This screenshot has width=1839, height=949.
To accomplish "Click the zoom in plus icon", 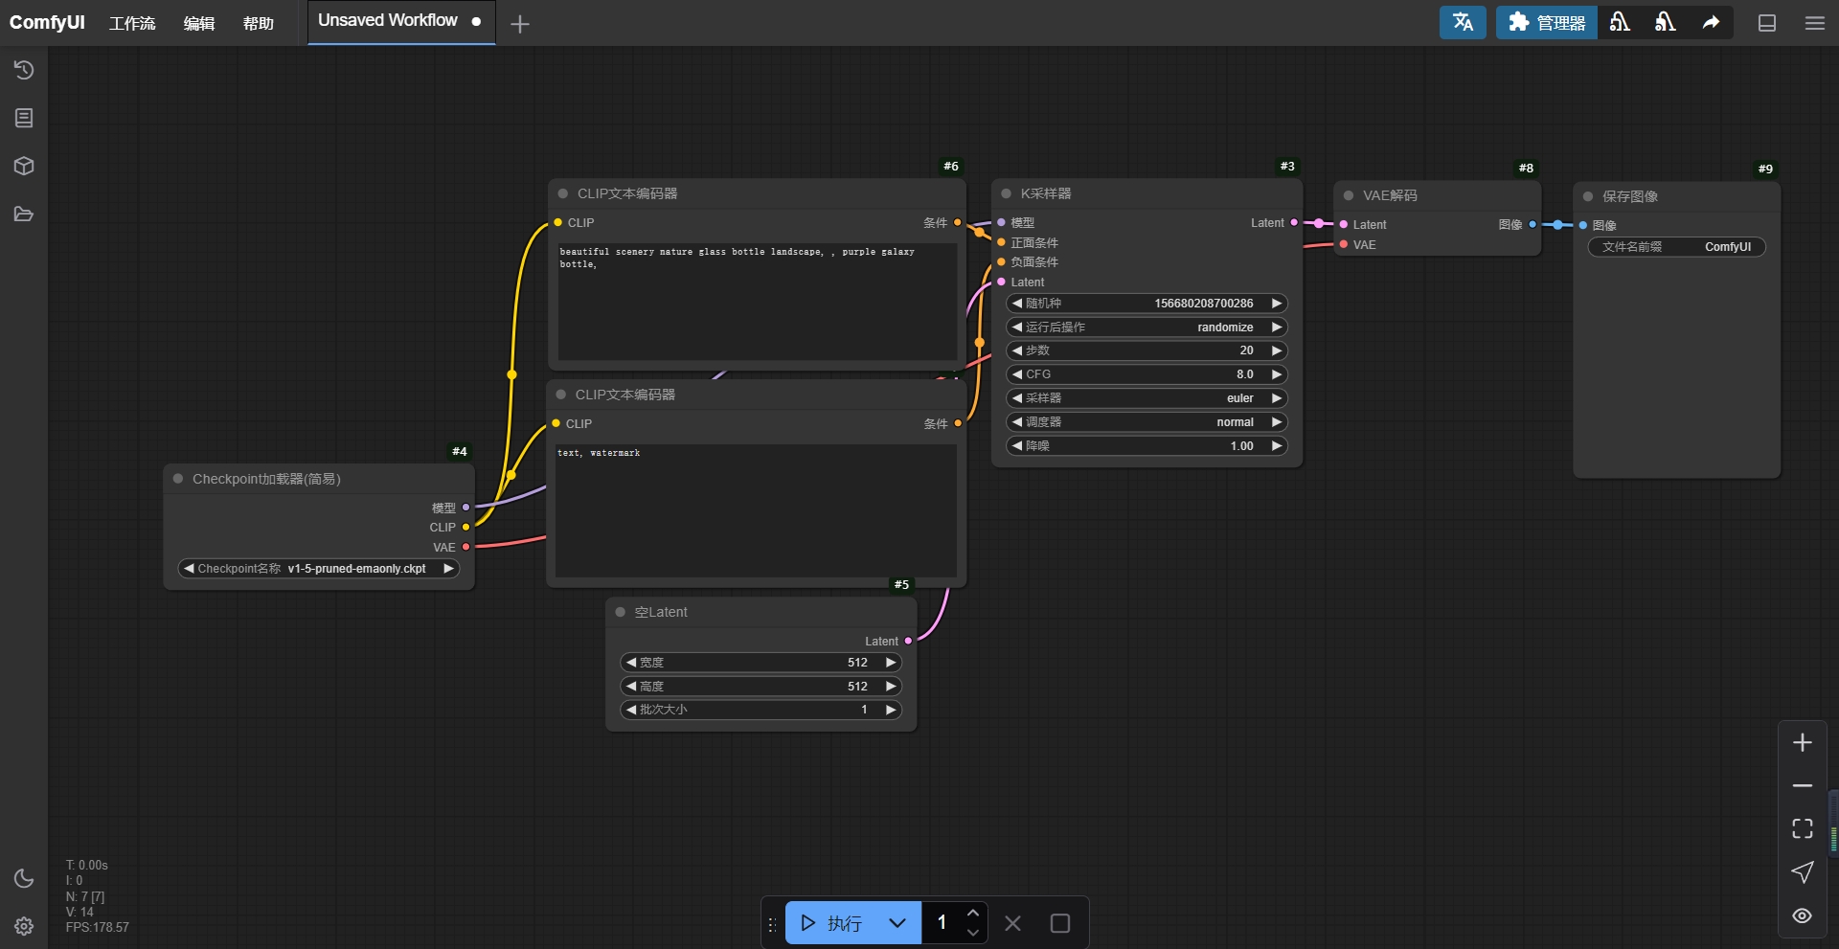I will click(1802, 742).
